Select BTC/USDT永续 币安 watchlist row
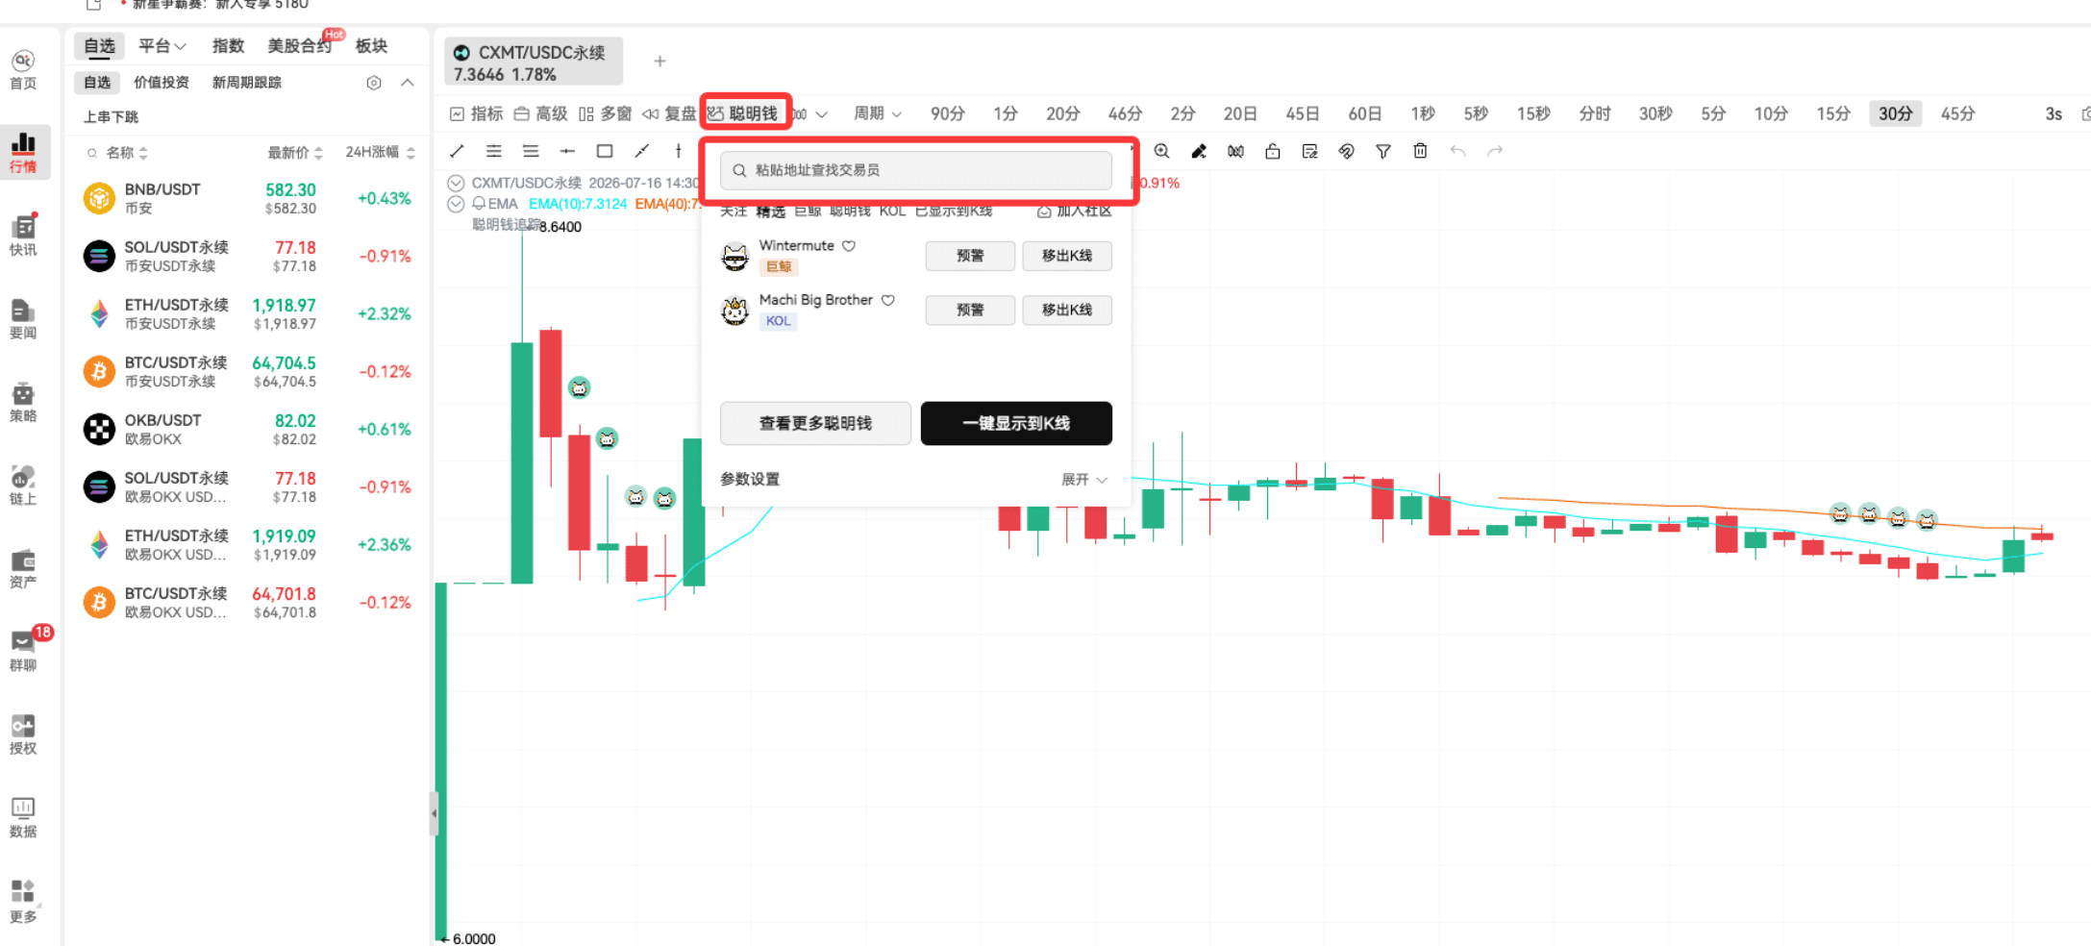 coord(248,371)
